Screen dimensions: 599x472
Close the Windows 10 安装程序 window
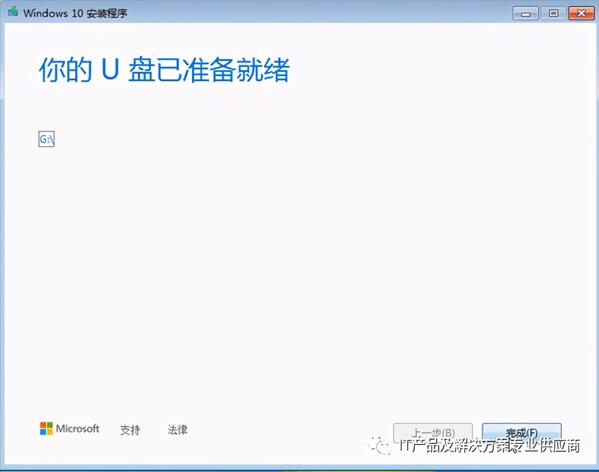tap(581, 13)
